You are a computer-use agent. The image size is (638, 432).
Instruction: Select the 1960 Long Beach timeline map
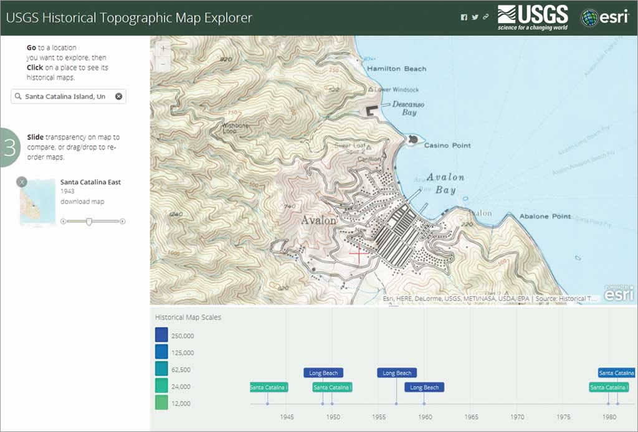click(x=424, y=387)
